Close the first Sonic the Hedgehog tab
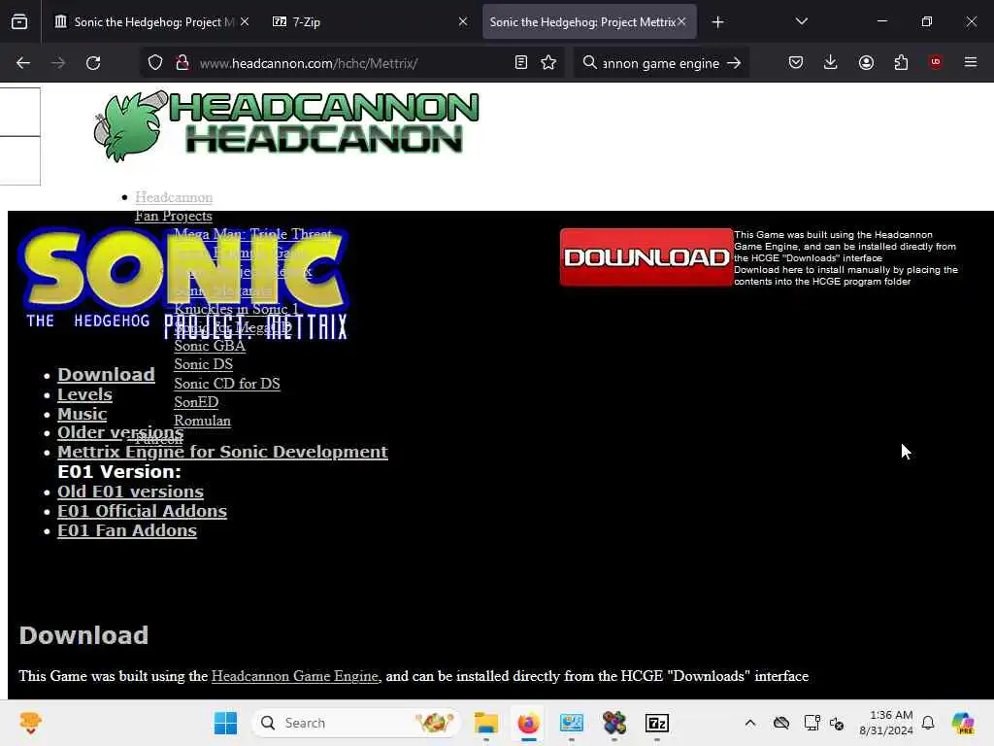 [x=245, y=21]
